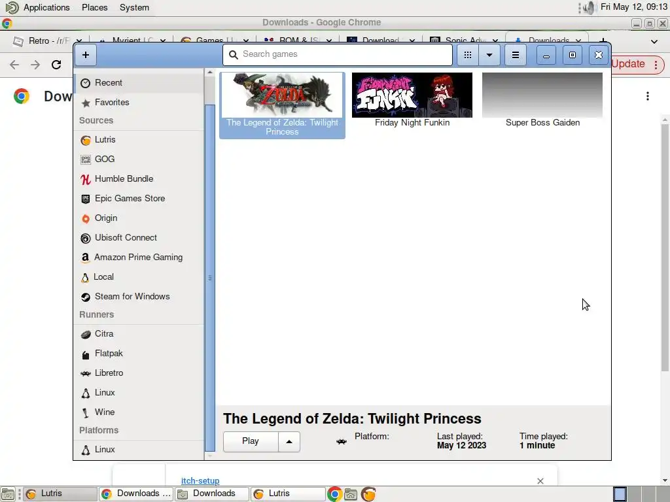The height and width of the screenshot is (502, 670).
Task: Expand the Play button options arrow
Action: (x=289, y=441)
